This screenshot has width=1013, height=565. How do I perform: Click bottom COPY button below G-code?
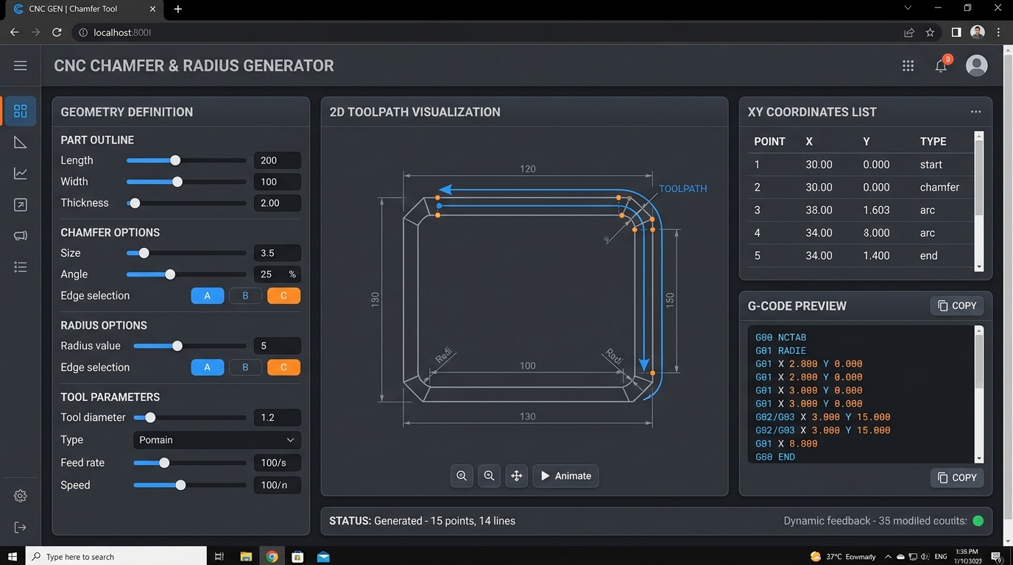click(x=957, y=477)
